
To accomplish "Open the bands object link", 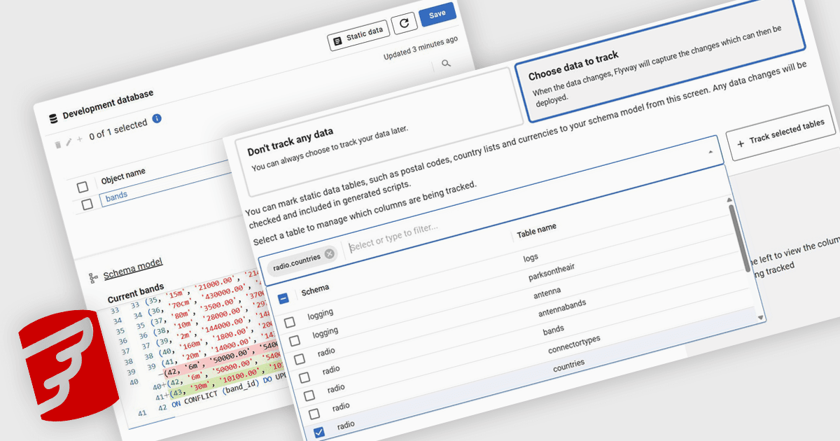I will (x=117, y=197).
